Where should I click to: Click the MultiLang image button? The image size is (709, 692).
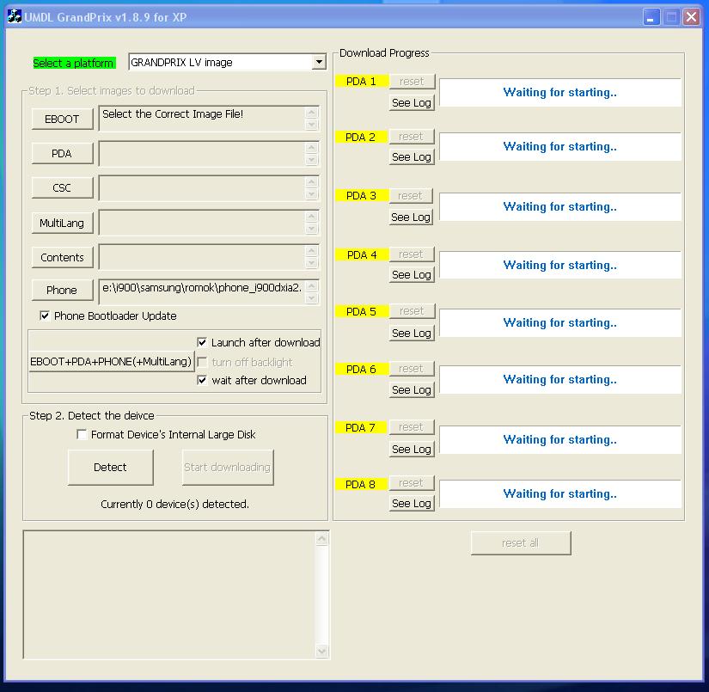pos(62,223)
